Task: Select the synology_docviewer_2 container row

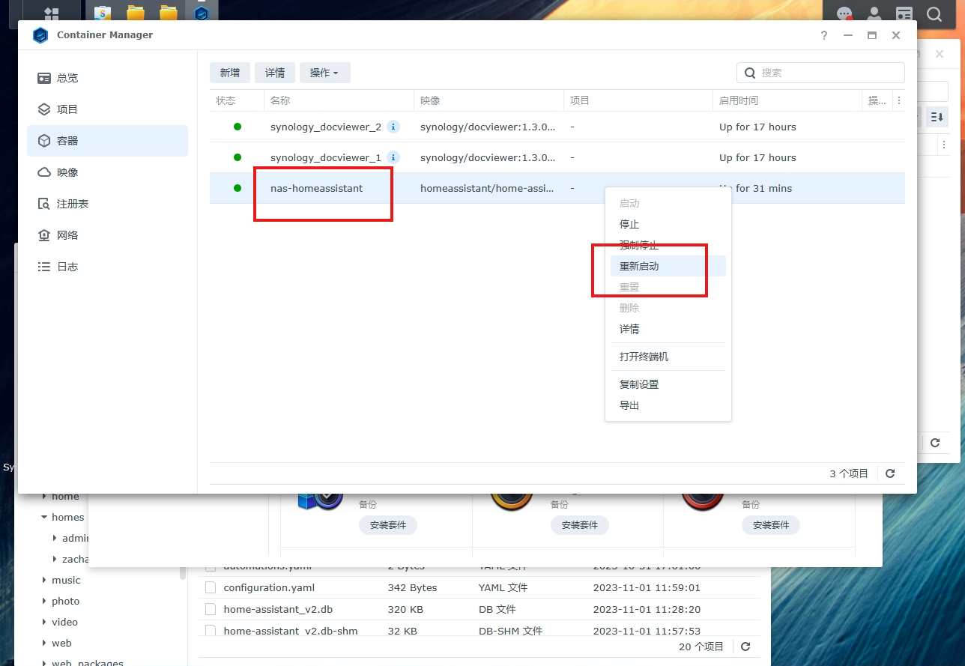Action: click(x=557, y=127)
